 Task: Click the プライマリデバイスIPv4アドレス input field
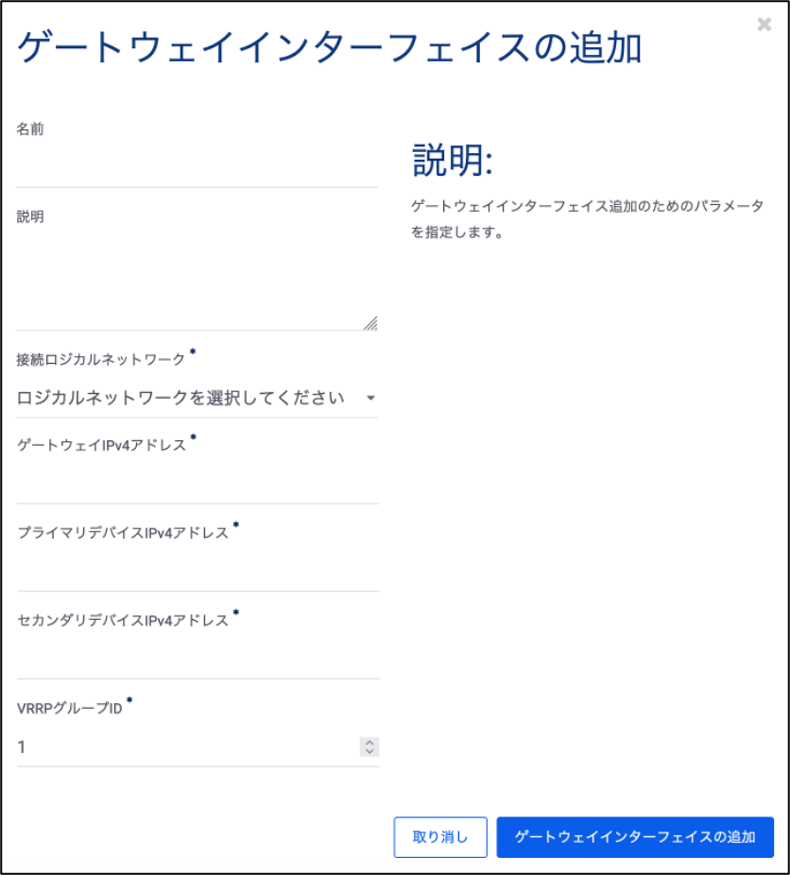197,571
